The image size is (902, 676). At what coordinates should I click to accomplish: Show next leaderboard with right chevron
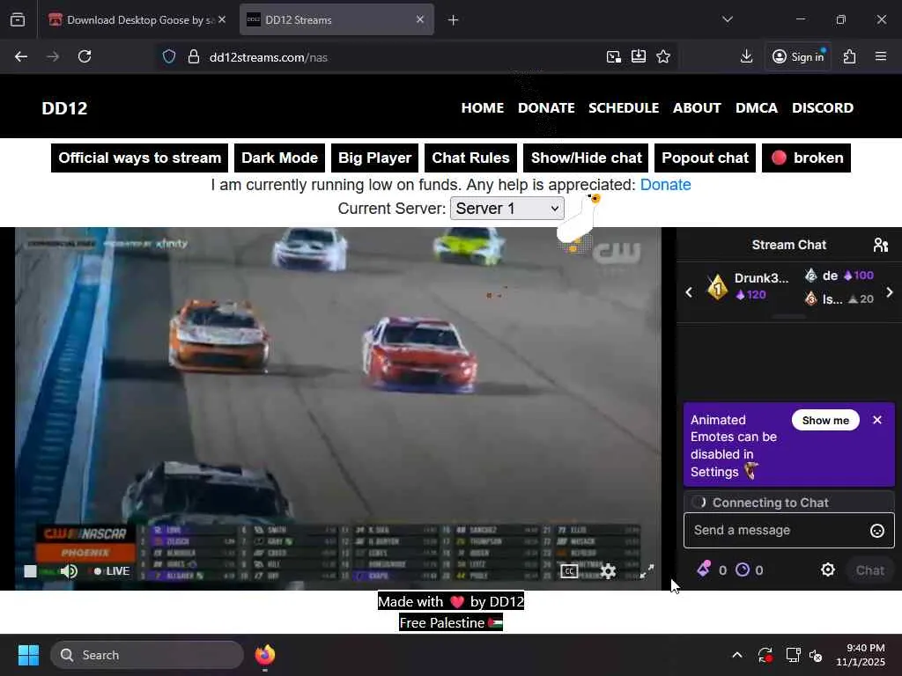pos(890,292)
